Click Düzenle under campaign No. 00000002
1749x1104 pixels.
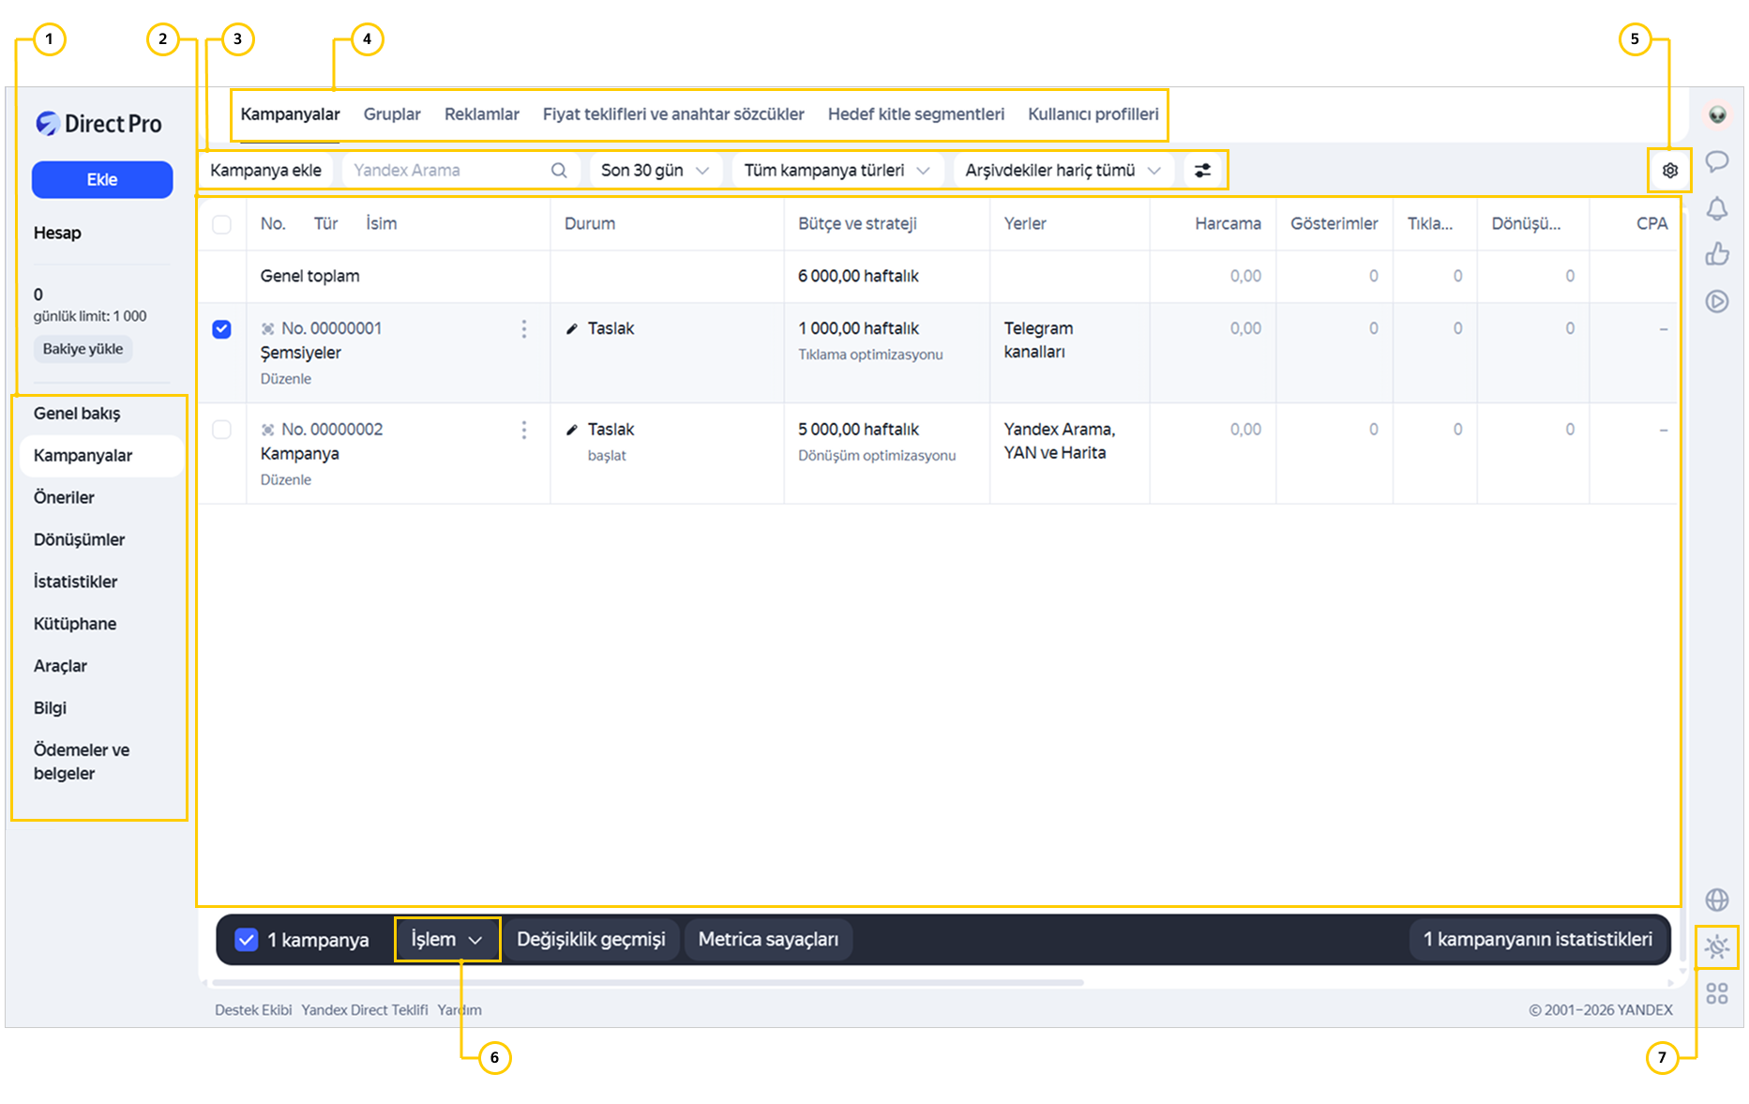286,480
